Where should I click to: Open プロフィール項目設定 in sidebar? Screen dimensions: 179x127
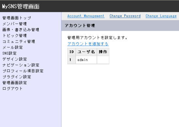tap(23, 71)
